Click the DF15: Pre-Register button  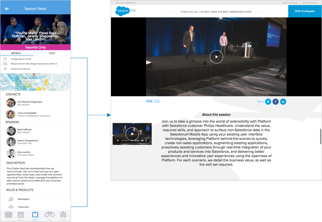[304, 11]
